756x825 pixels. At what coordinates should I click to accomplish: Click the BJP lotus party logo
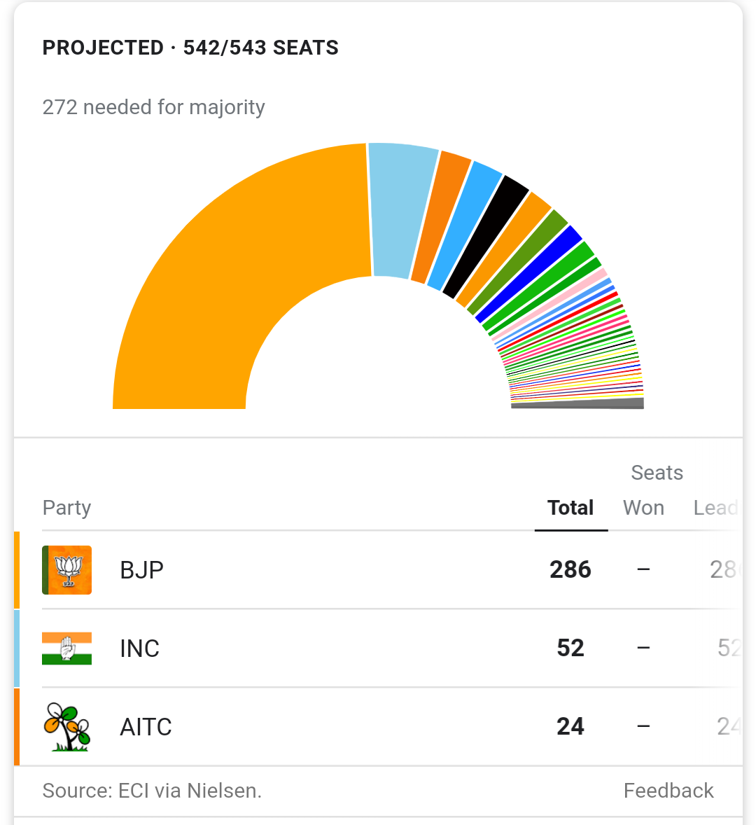click(x=67, y=570)
